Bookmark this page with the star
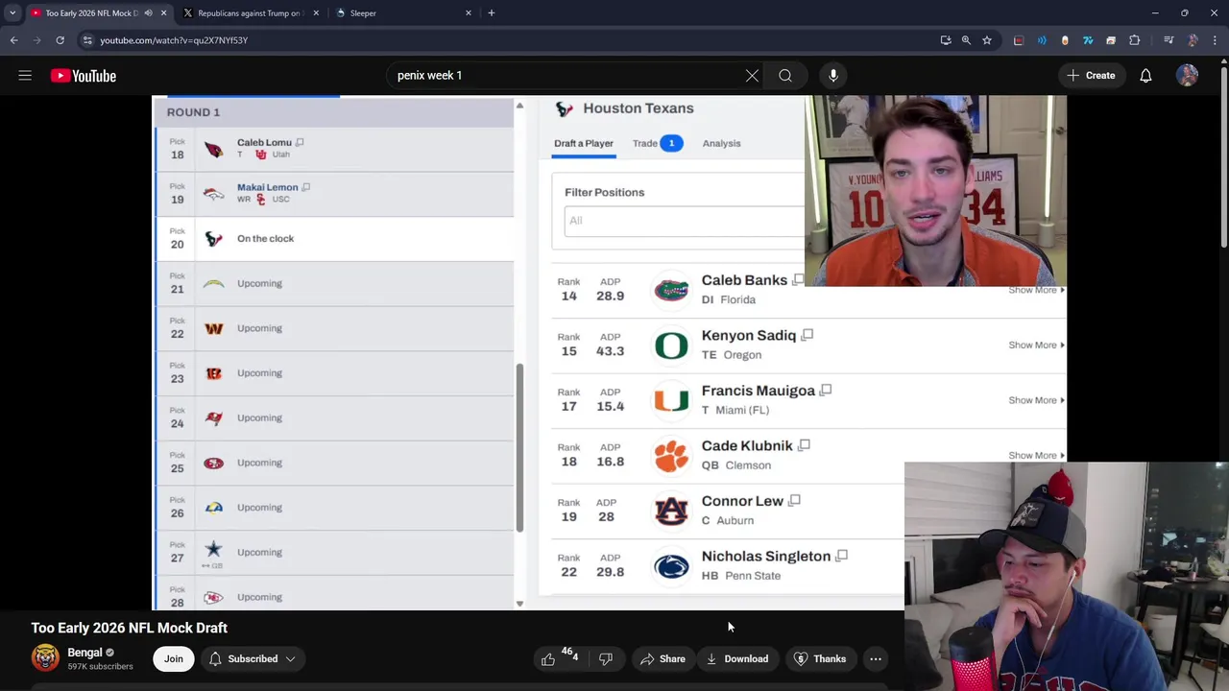Viewport: 1229px width, 691px height. pos(986,40)
